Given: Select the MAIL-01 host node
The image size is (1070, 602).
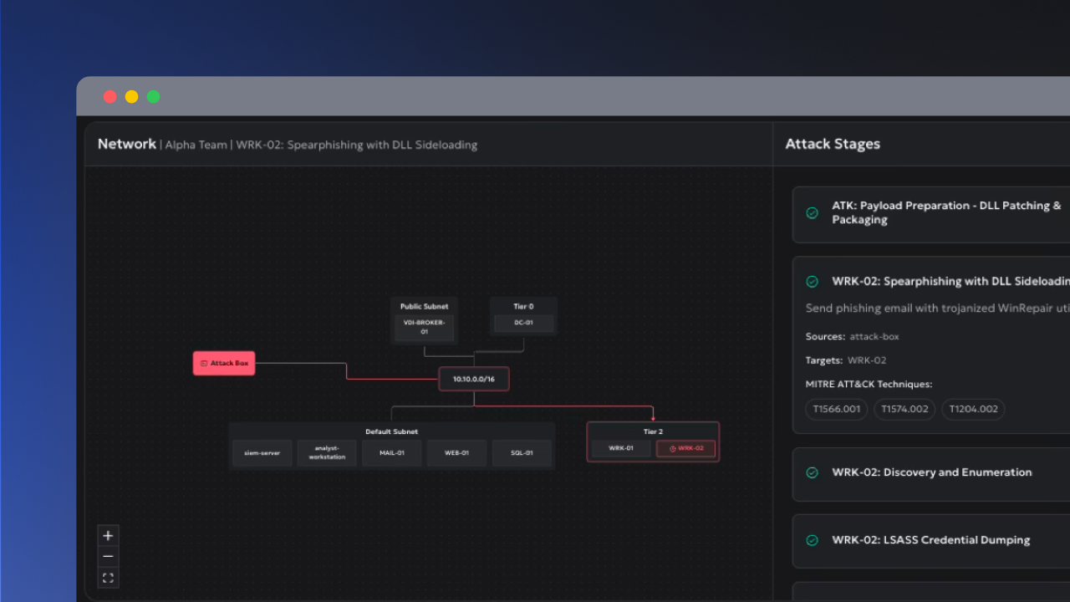Looking at the screenshot, I should pyautogui.click(x=392, y=453).
